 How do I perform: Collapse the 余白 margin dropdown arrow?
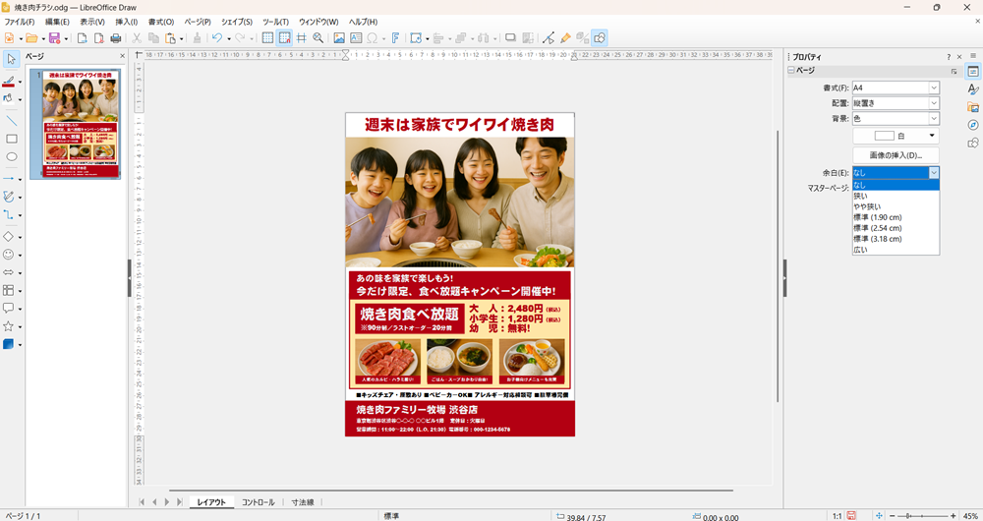pyautogui.click(x=934, y=172)
